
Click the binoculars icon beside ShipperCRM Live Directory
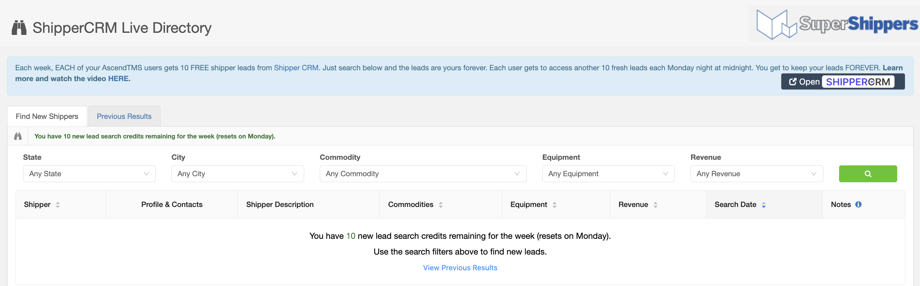19,28
